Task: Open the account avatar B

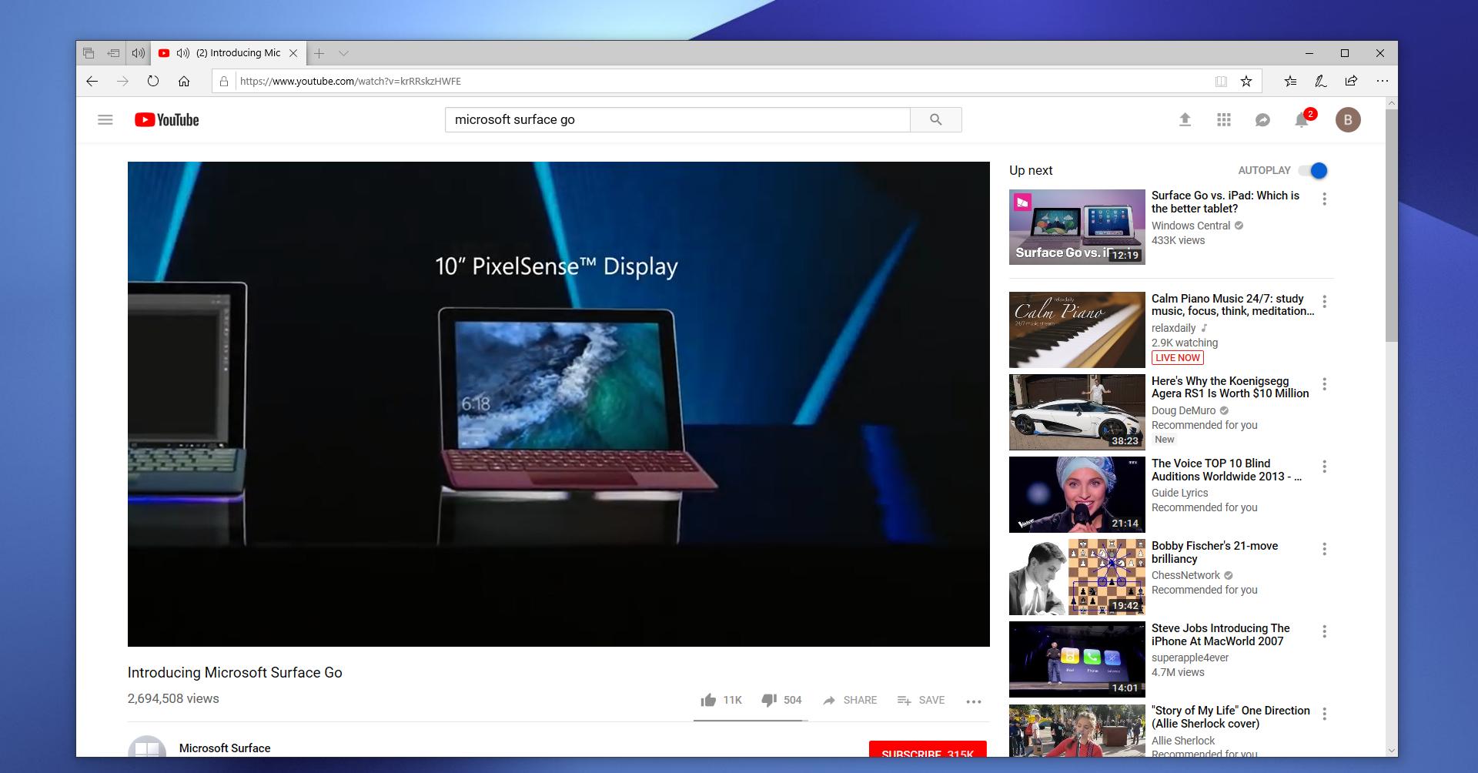Action: (x=1348, y=119)
